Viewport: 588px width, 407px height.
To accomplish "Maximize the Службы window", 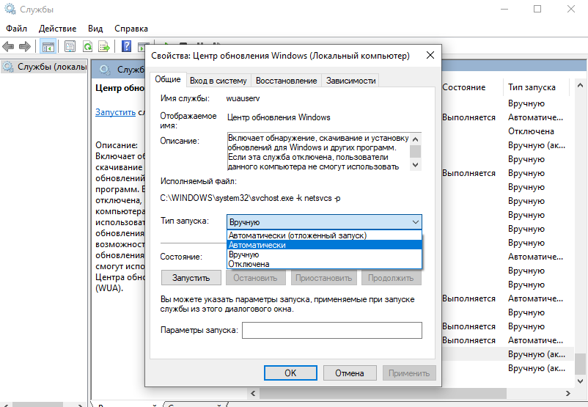I will pos(537,9).
